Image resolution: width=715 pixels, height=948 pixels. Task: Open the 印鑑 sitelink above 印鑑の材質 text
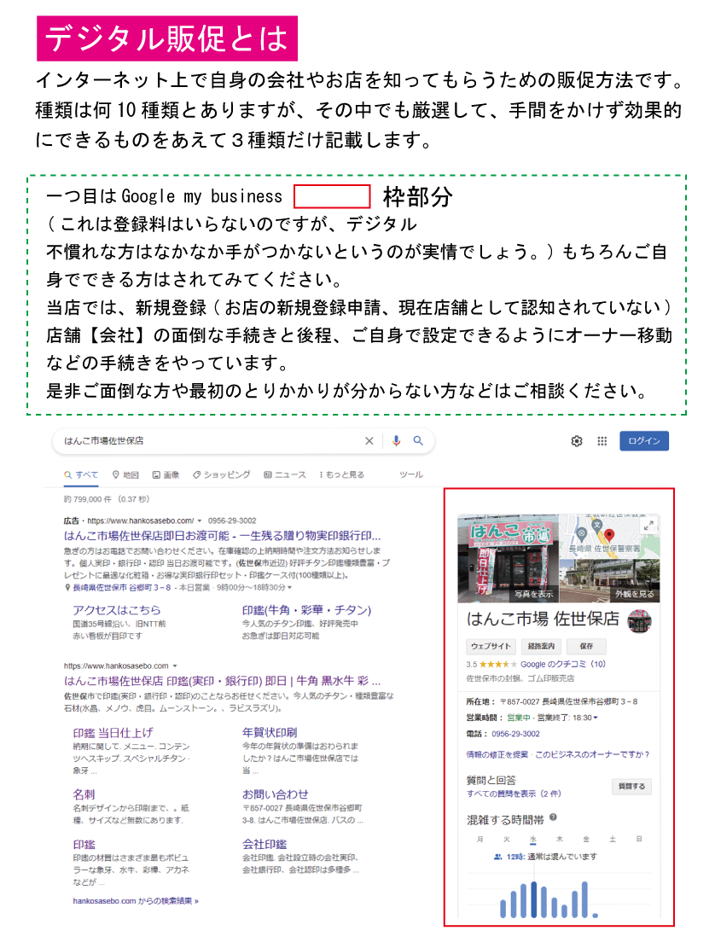[84, 844]
